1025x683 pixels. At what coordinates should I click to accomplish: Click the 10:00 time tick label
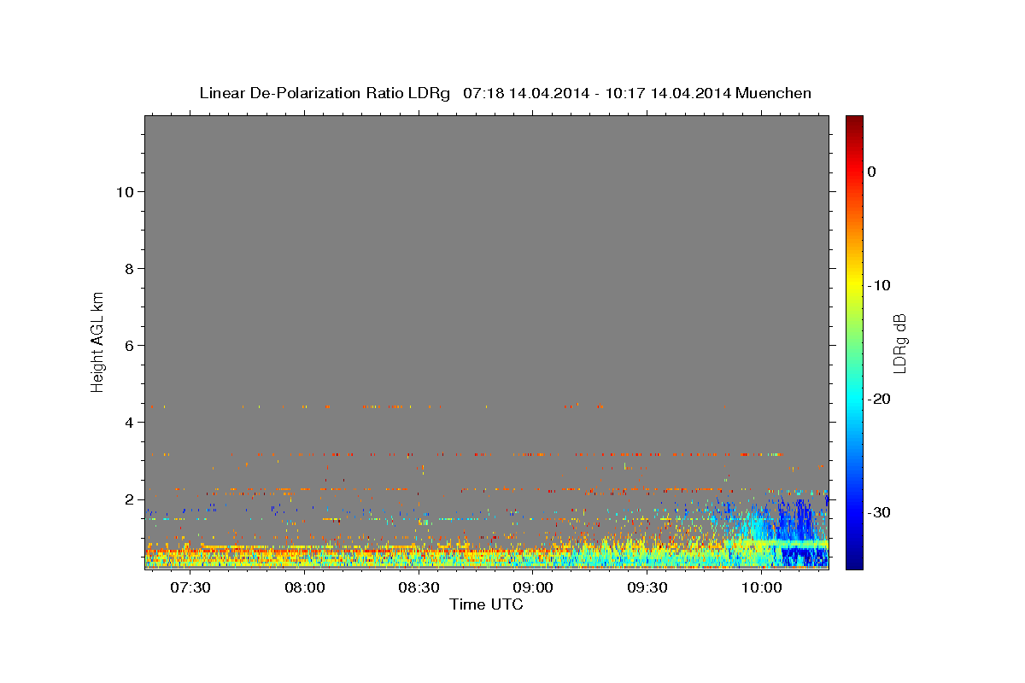tap(761, 587)
